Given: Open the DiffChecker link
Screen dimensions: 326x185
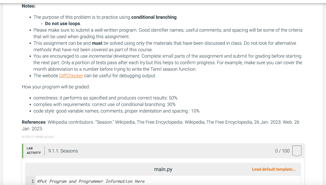Looking at the screenshot, I should 71,76.
